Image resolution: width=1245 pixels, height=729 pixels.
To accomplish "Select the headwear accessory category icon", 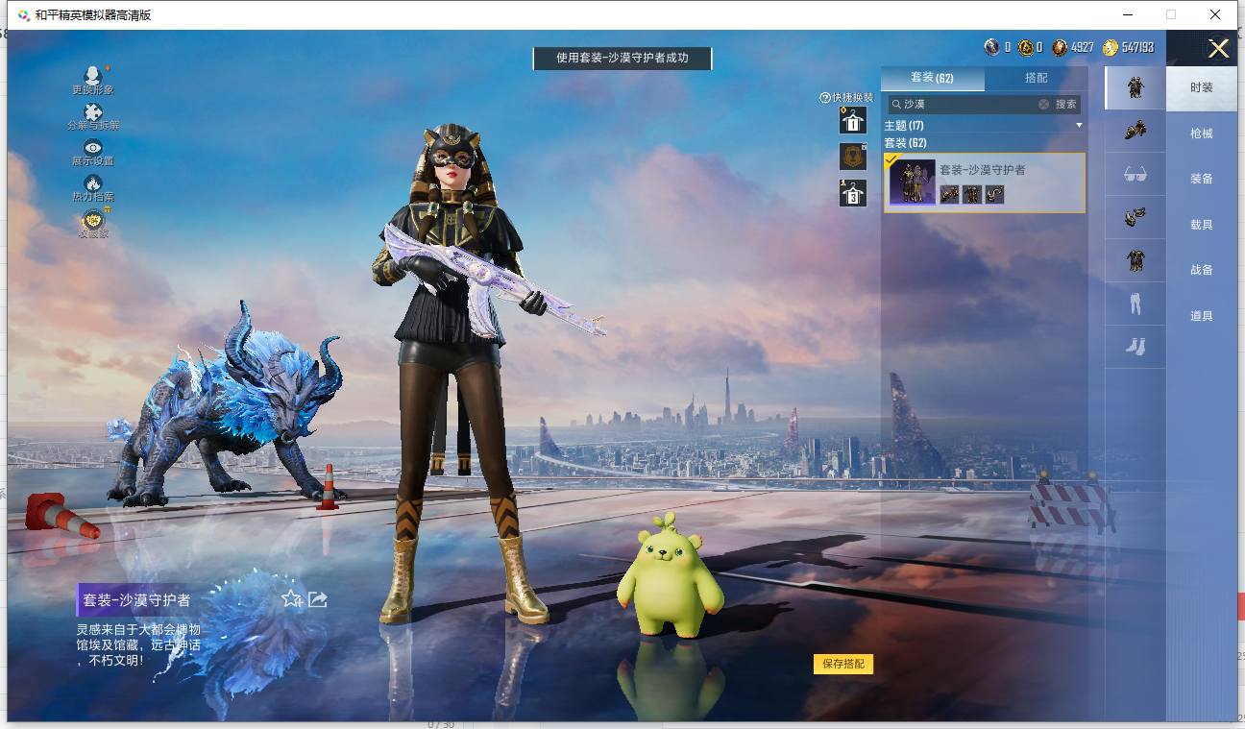I will (1135, 131).
